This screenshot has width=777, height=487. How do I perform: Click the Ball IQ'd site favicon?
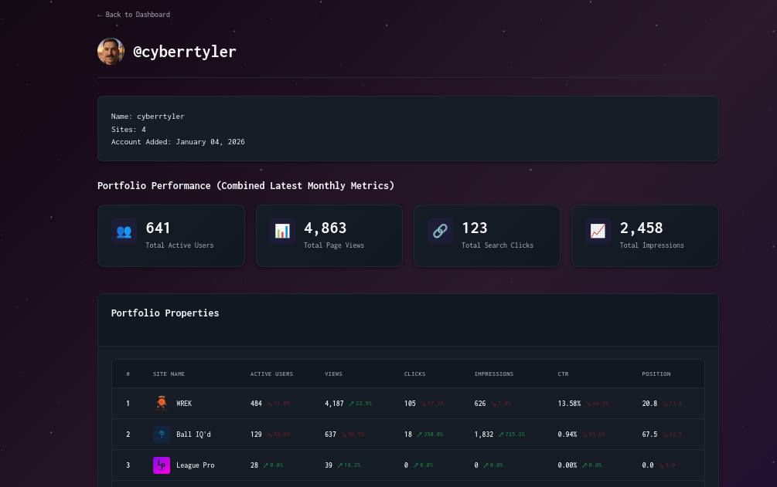click(x=162, y=434)
